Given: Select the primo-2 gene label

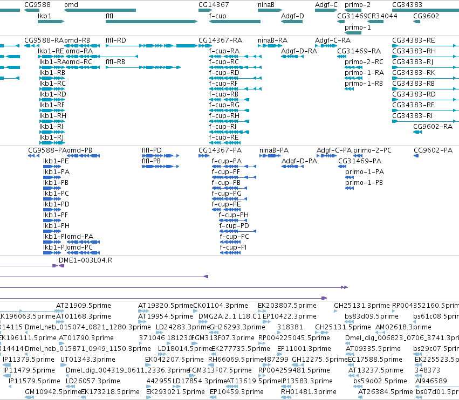Looking at the screenshot, I should tap(358, 5).
